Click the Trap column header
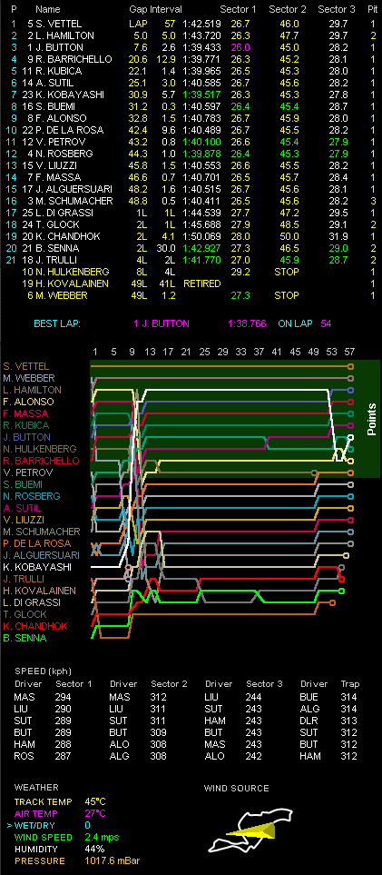This screenshot has width=382, height=875. tap(349, 683)
